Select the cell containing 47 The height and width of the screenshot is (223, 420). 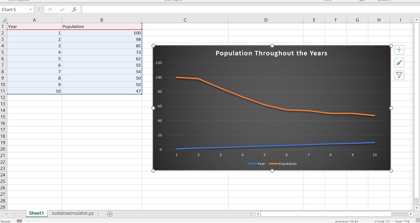[x=102, y=91]
